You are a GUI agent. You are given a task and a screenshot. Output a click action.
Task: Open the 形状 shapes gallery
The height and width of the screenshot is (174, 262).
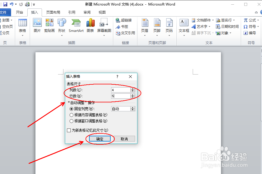[x=62, y=28]
